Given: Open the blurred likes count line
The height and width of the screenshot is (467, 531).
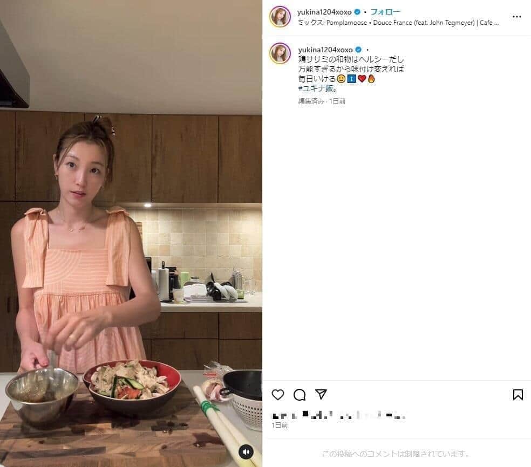Looking at the screenshot, I should click(339, 415).
